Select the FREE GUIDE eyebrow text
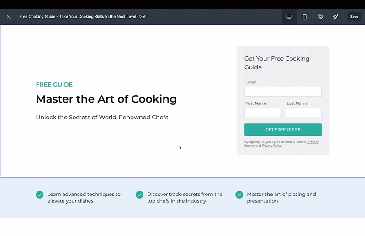The image size is (365, 236). (x=54, y=84)
